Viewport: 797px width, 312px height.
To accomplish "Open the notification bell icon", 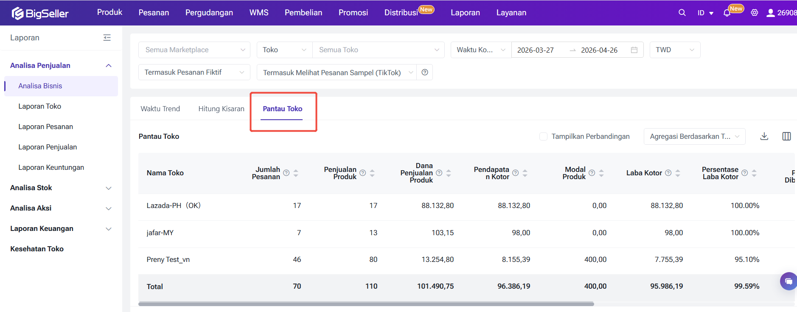I will pyautogui.click(x=727, y=13).
